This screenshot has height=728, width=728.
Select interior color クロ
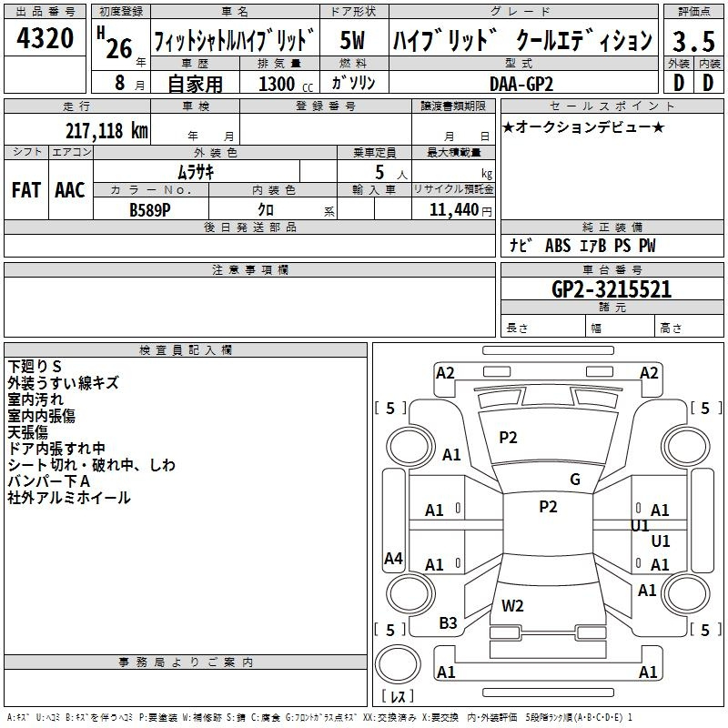266,210
